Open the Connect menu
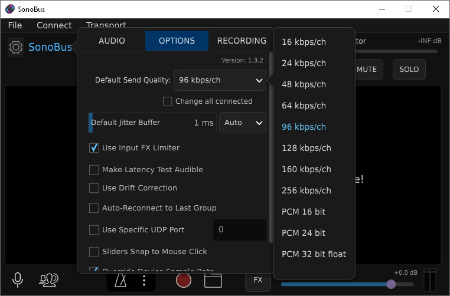This screenshot has width=450, height=296. click(x=54, y=25)
